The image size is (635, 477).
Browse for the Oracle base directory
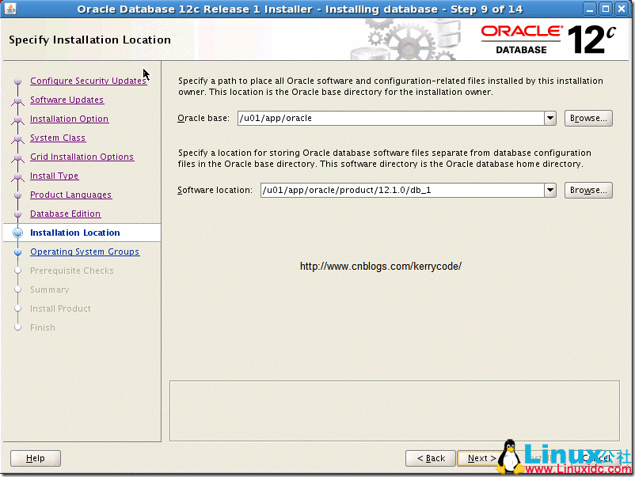588,118
